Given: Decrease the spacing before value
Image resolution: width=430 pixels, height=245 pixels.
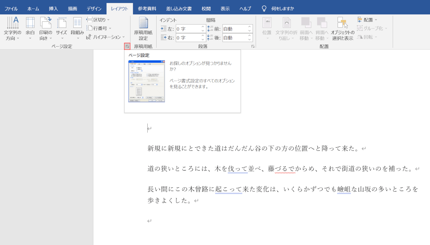Looking at the screenshot, I should coord(250,31).
